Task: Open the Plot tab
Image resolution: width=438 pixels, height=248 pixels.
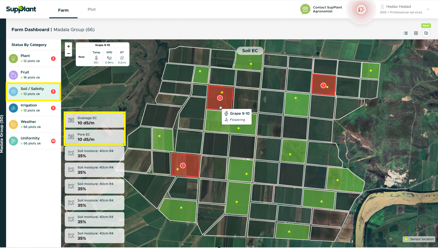Action: pyautogui.click(x=91, y=9)
